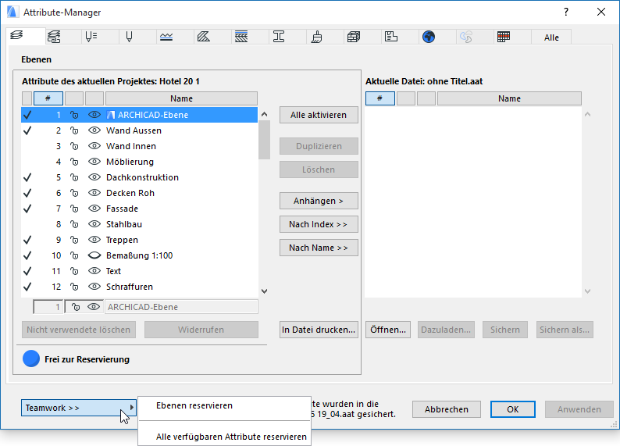Select the Möblierung layer row
The width and height of the screenshot is (620, 446).
click(x=140, y=162)
